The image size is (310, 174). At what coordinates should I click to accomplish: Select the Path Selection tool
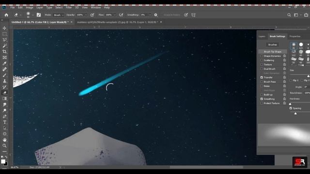tap(4, 128)
